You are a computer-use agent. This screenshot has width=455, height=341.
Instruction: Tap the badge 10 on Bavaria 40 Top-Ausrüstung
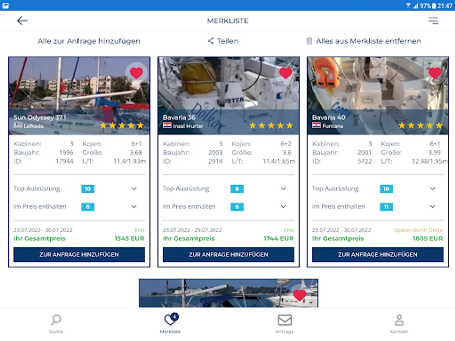[386, 189]
